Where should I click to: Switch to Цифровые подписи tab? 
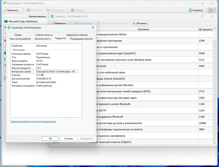77,35
